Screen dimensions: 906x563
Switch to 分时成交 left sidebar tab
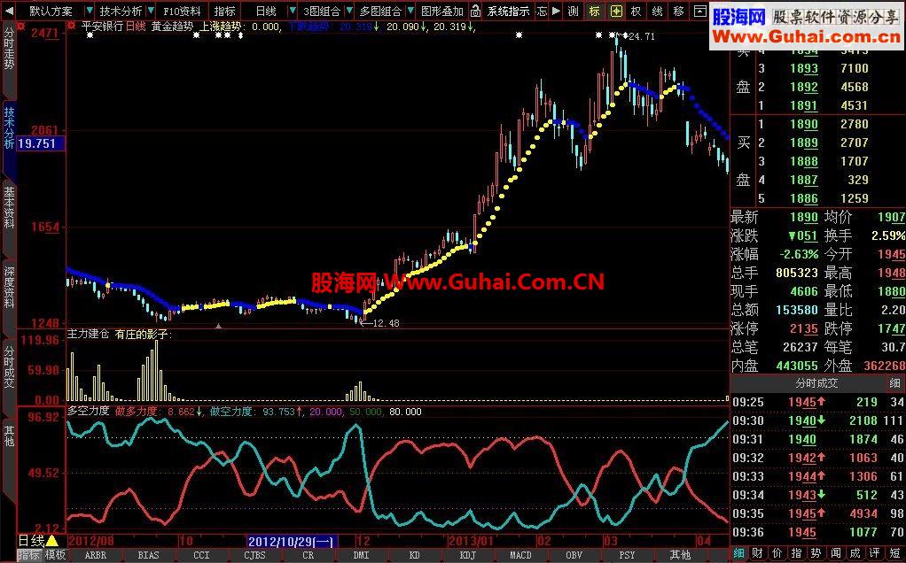pos(9,366)
